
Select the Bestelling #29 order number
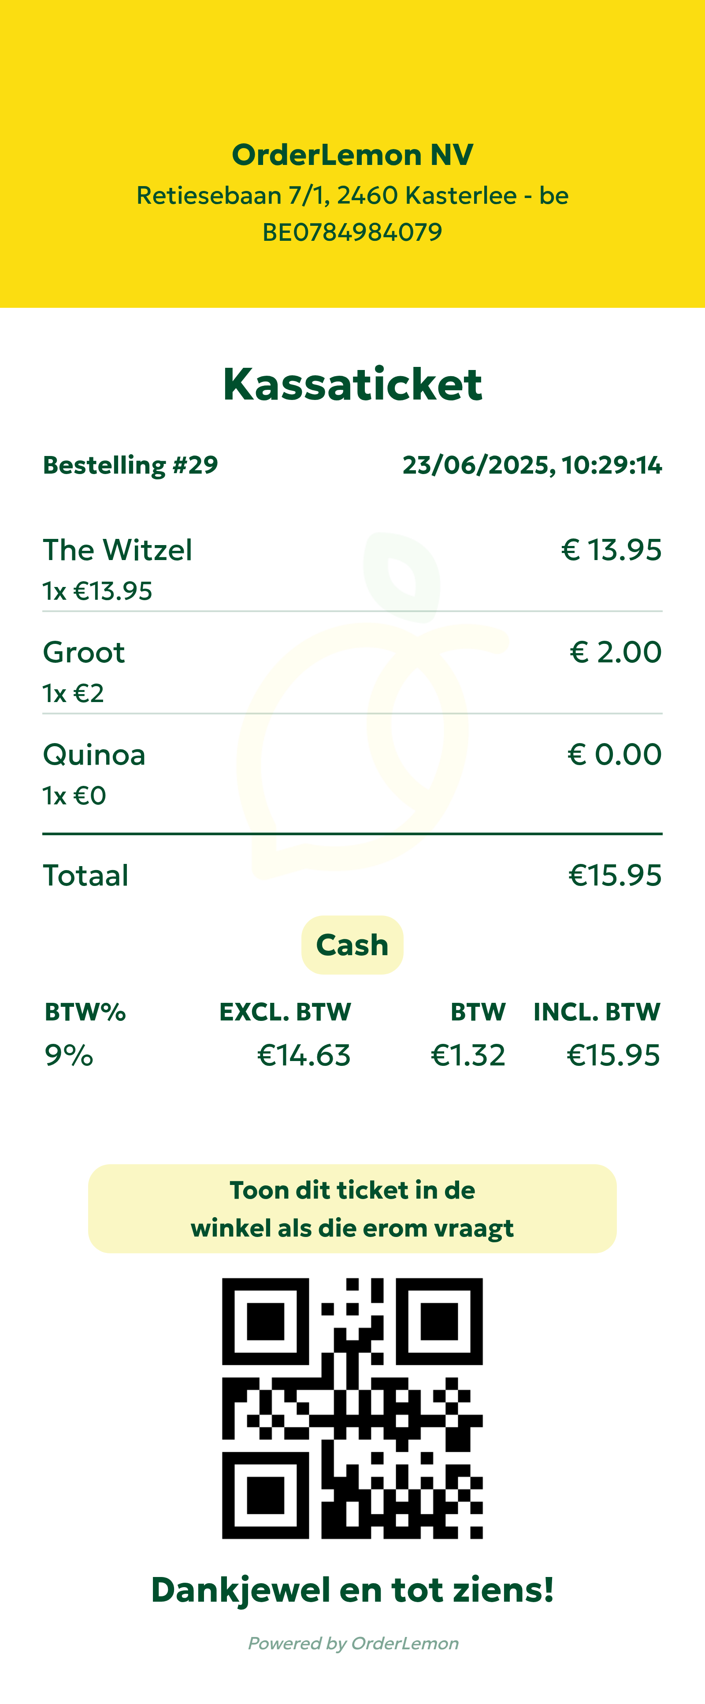pos(130,465)
